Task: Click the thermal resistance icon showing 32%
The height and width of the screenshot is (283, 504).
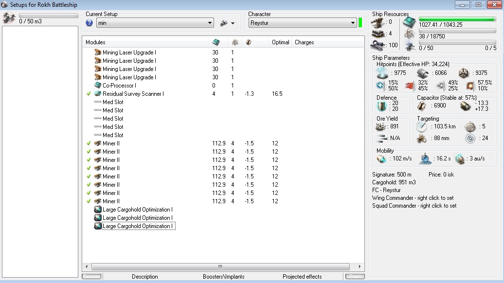Action: pyautogui.click(x=409, y=86)
